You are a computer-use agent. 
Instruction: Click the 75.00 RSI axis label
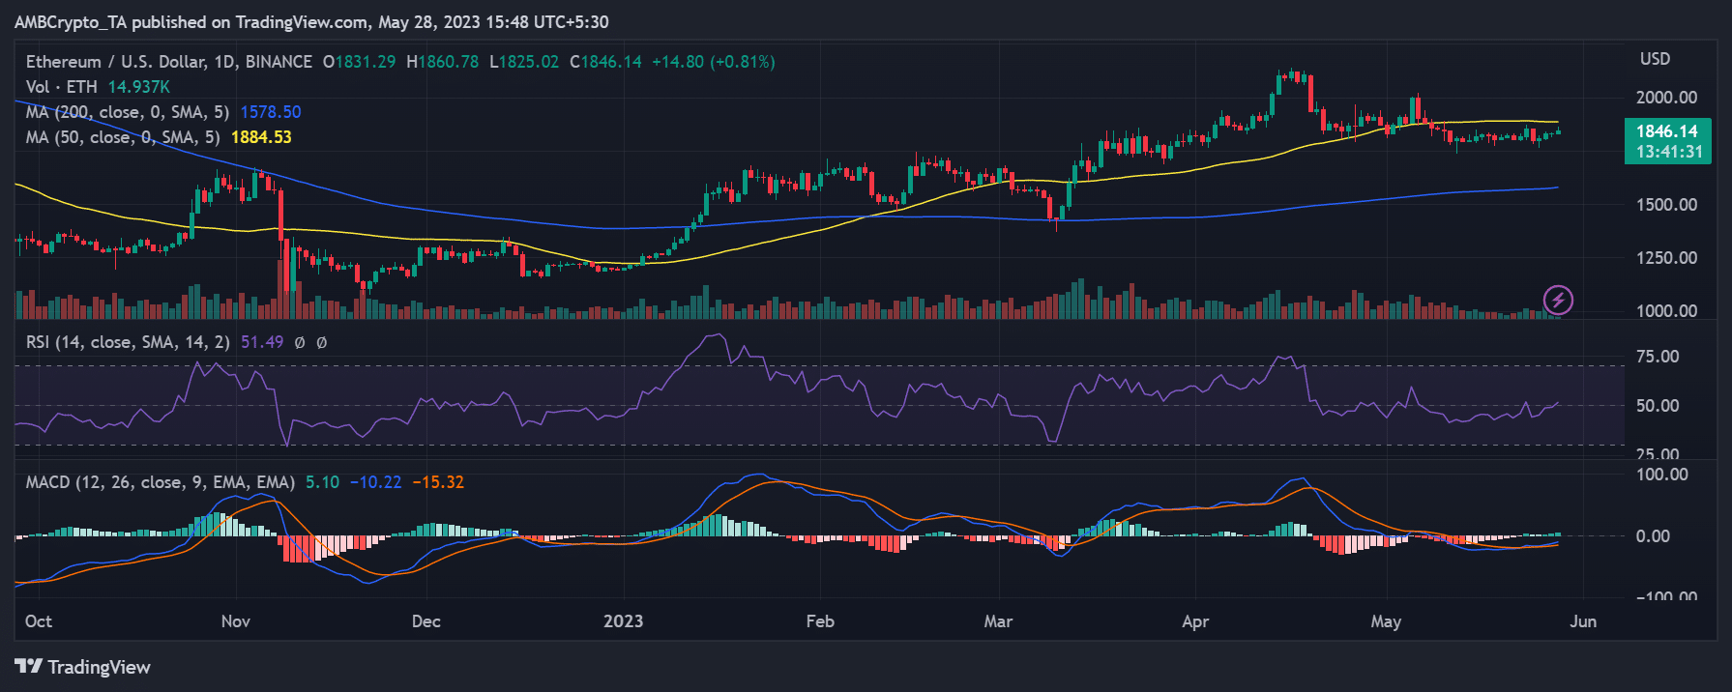click(x=1658, y=357)
